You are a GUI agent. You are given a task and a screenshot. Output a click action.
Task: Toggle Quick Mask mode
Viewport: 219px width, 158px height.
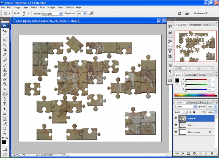[5, 149]
